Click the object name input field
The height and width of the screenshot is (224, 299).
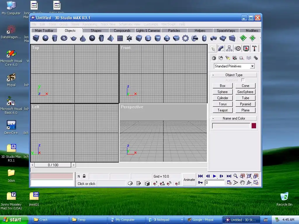pos(231,126)
